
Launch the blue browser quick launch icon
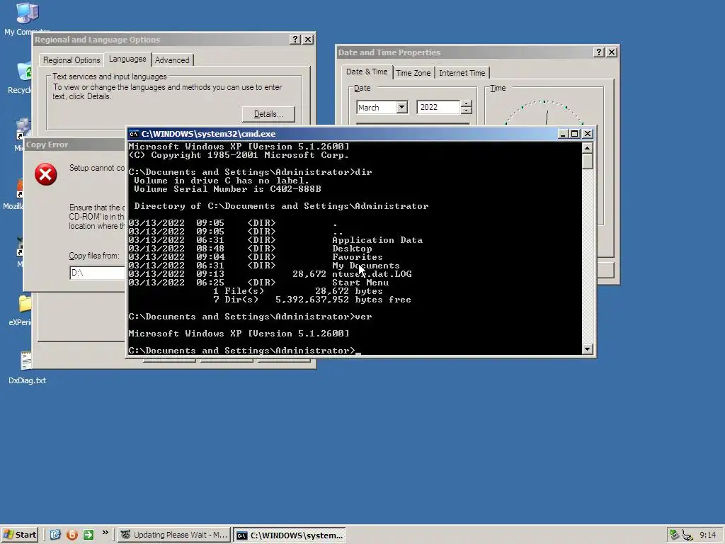pos(55,535)
